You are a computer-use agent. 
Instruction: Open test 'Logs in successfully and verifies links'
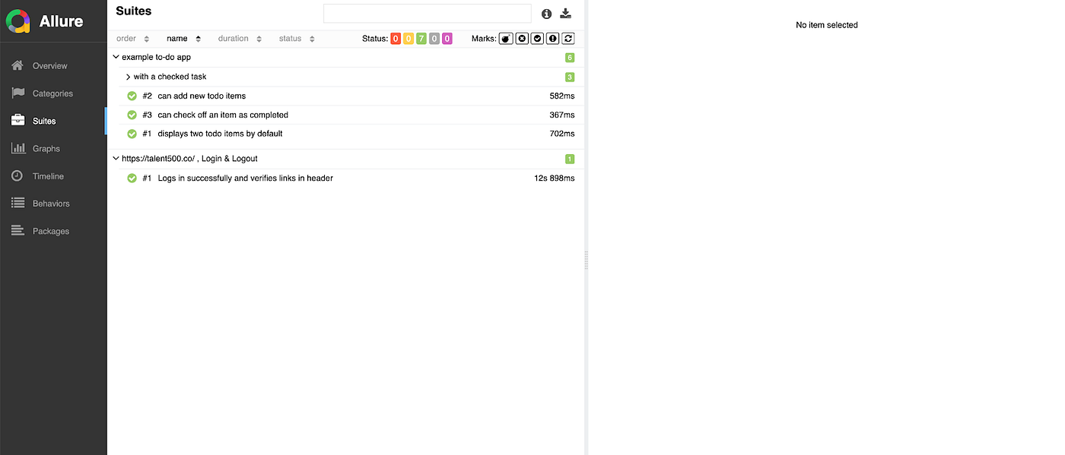pyautogui.click(x=351, y=179)
